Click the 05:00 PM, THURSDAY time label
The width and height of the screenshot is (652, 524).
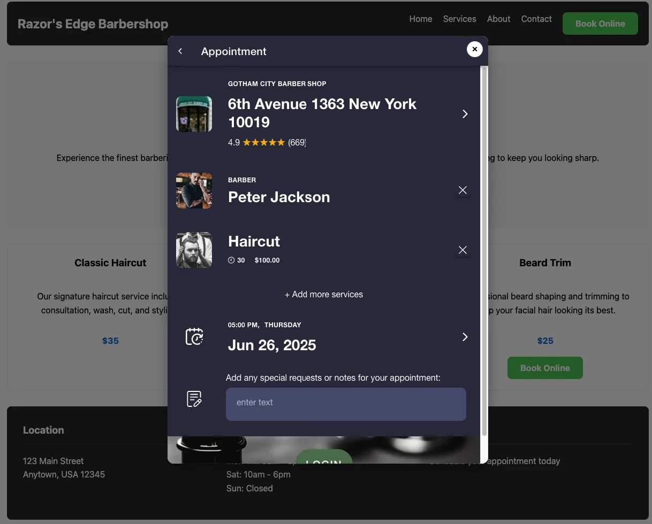click(264, 325)
